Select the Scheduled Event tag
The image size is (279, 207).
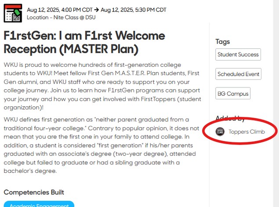tap(238, 74)
